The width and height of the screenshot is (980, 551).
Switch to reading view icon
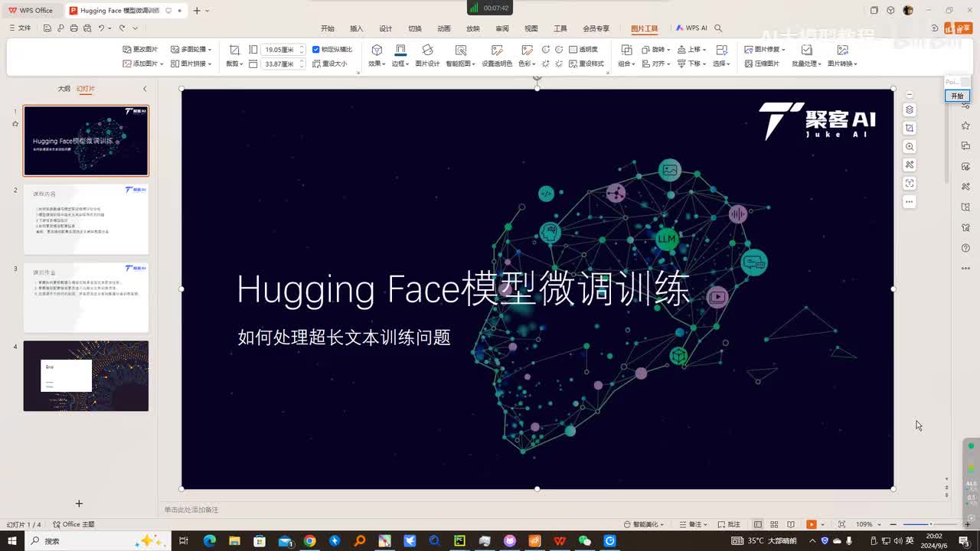click(791, 524)
